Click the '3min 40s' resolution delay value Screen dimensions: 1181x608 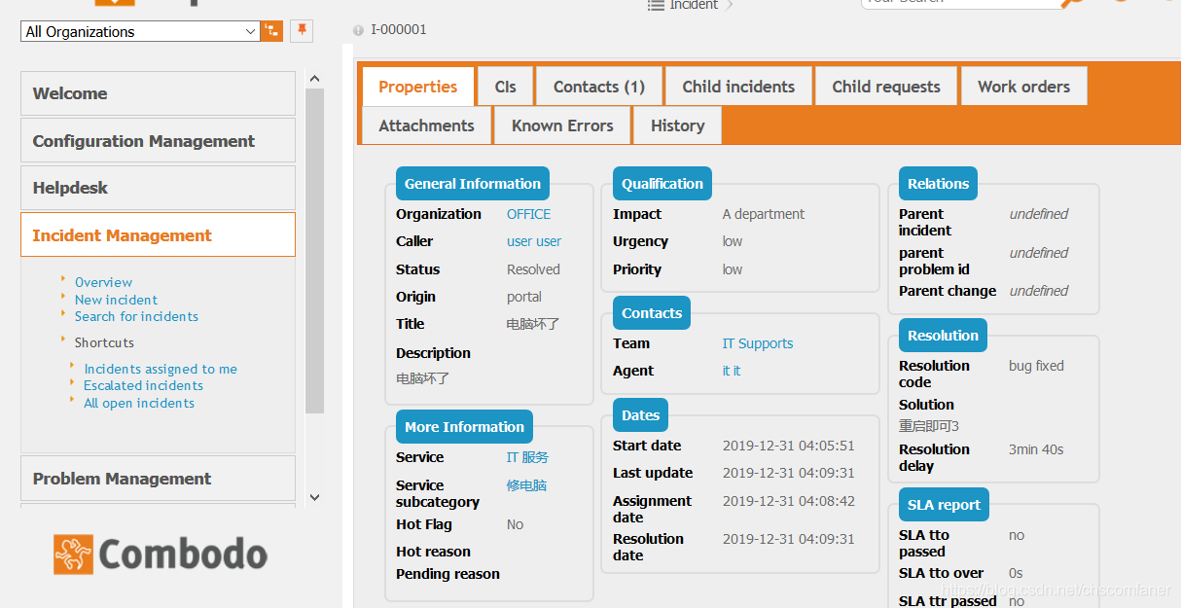coord(1036,449)
